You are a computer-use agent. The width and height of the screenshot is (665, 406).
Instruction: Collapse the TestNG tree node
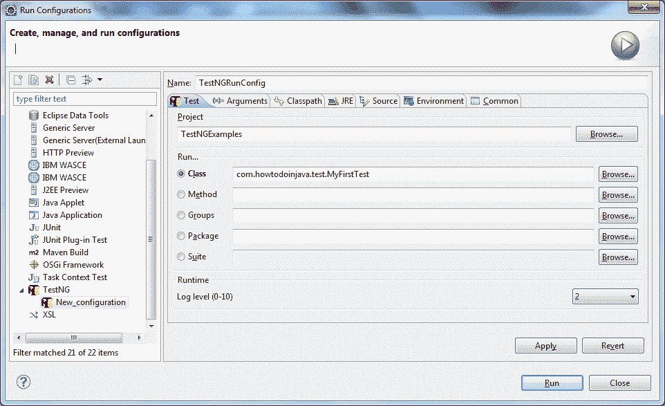coord(21,290)
